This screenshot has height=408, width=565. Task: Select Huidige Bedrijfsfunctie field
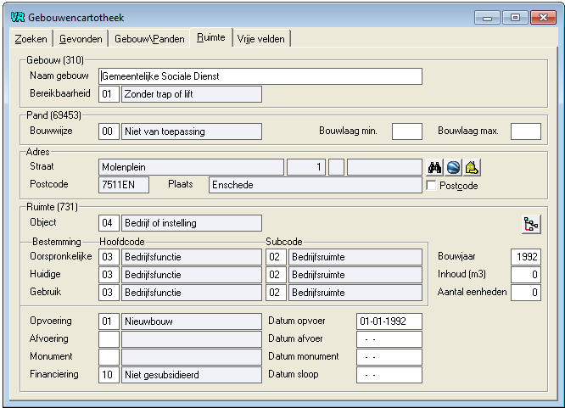pyautogui.click(x=192, y=275)
